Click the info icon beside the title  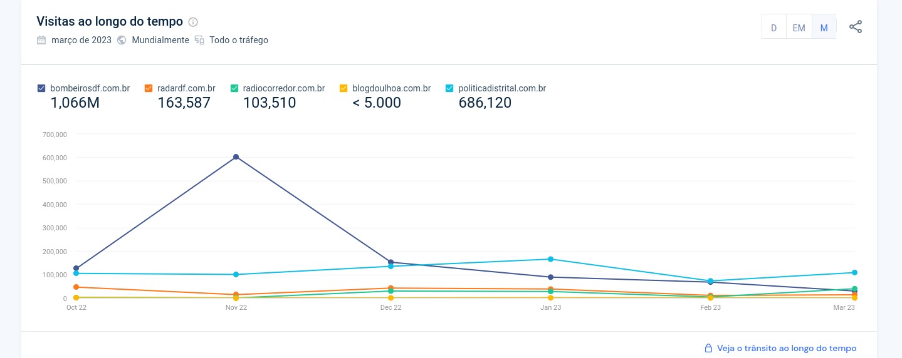(x=193, y=22)
